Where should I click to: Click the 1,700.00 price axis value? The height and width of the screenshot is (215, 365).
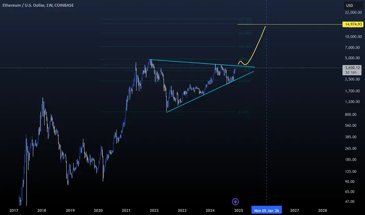tap(352, 91)
